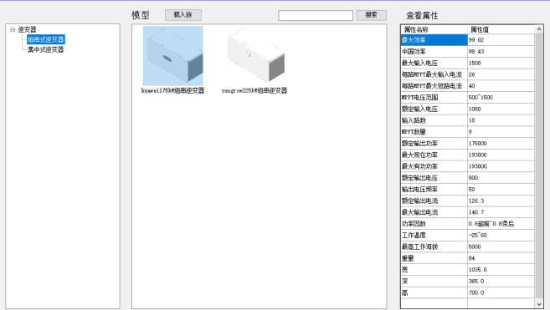Select the 重量 property row
The width and height of the screenshot is (550, 310).
coord(468,258)
